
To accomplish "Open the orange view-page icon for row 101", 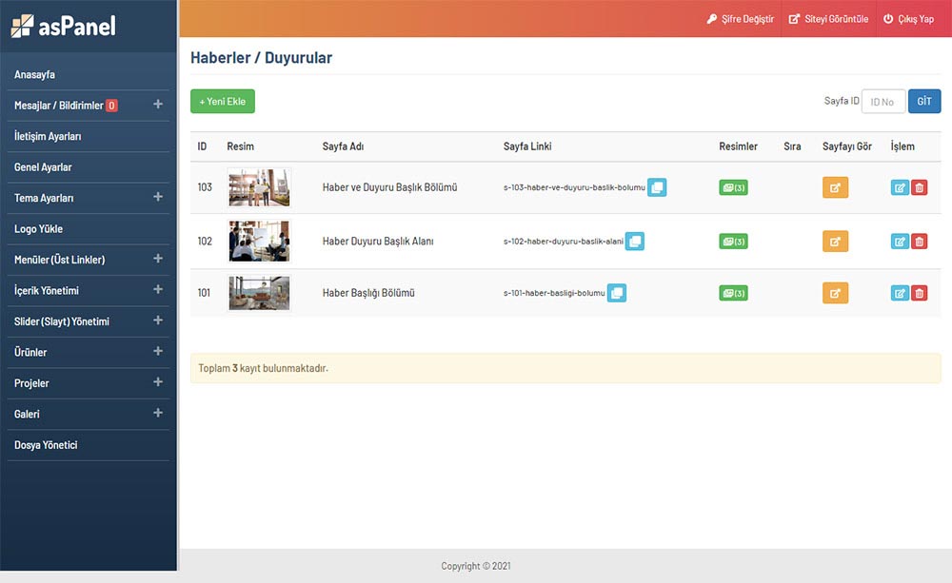I will coord(835,293).
